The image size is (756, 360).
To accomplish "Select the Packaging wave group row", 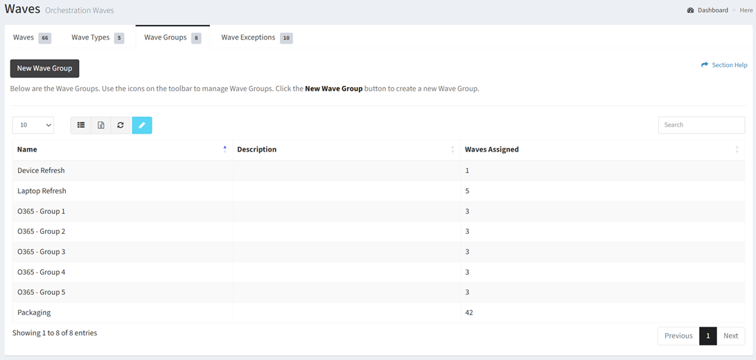I will [x=34, y=313].
